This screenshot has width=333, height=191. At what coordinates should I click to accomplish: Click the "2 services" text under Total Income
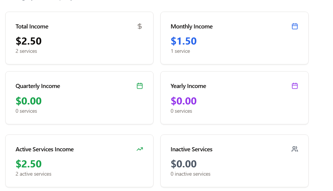pyautogui.click(x=26, y=51)
